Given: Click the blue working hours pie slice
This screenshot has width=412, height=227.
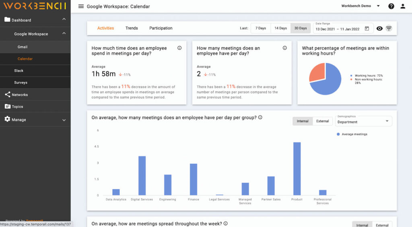Looking at the screenshot, I should (x=328, y=83).
